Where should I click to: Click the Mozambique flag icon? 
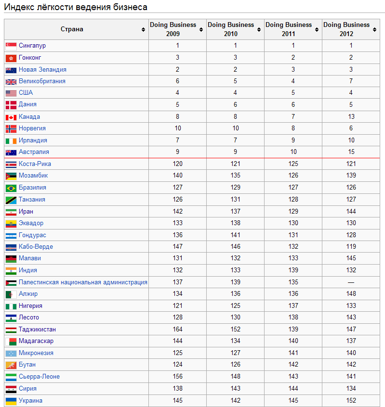tap(11, 176)
